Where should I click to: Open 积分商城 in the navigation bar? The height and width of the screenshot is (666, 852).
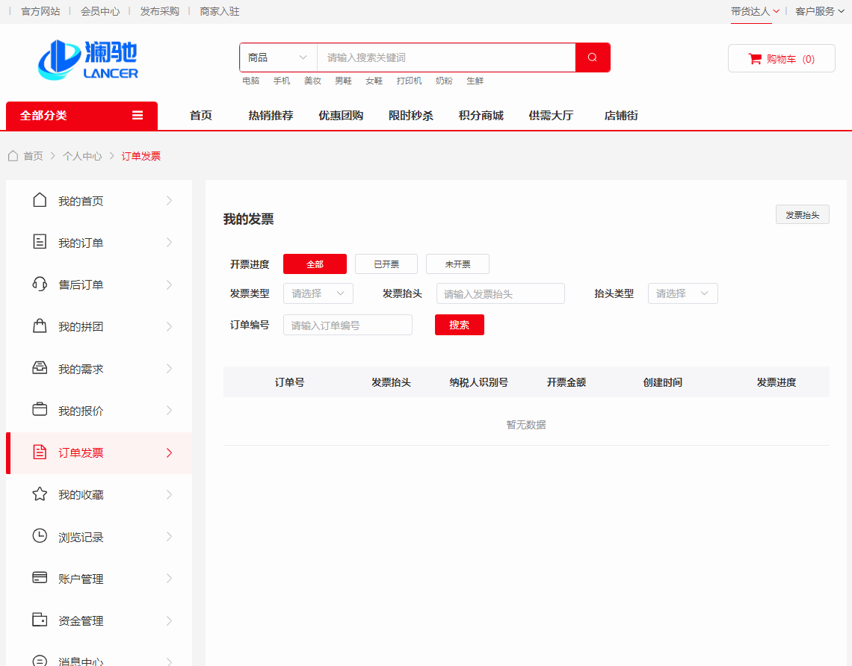tap(481, 116)
